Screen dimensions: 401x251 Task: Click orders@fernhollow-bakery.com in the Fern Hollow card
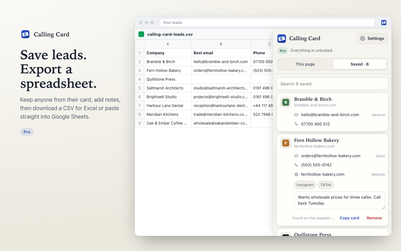pos(331,156)
